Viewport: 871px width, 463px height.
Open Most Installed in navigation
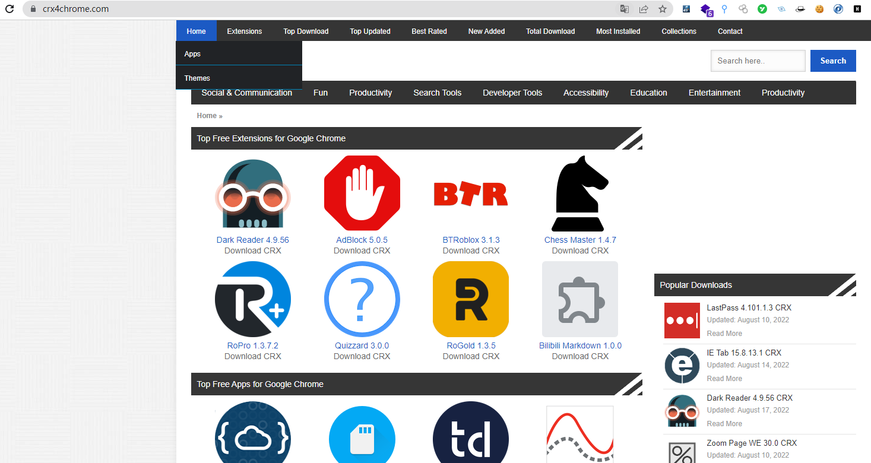pyautogui.click(x=618, y=31)
